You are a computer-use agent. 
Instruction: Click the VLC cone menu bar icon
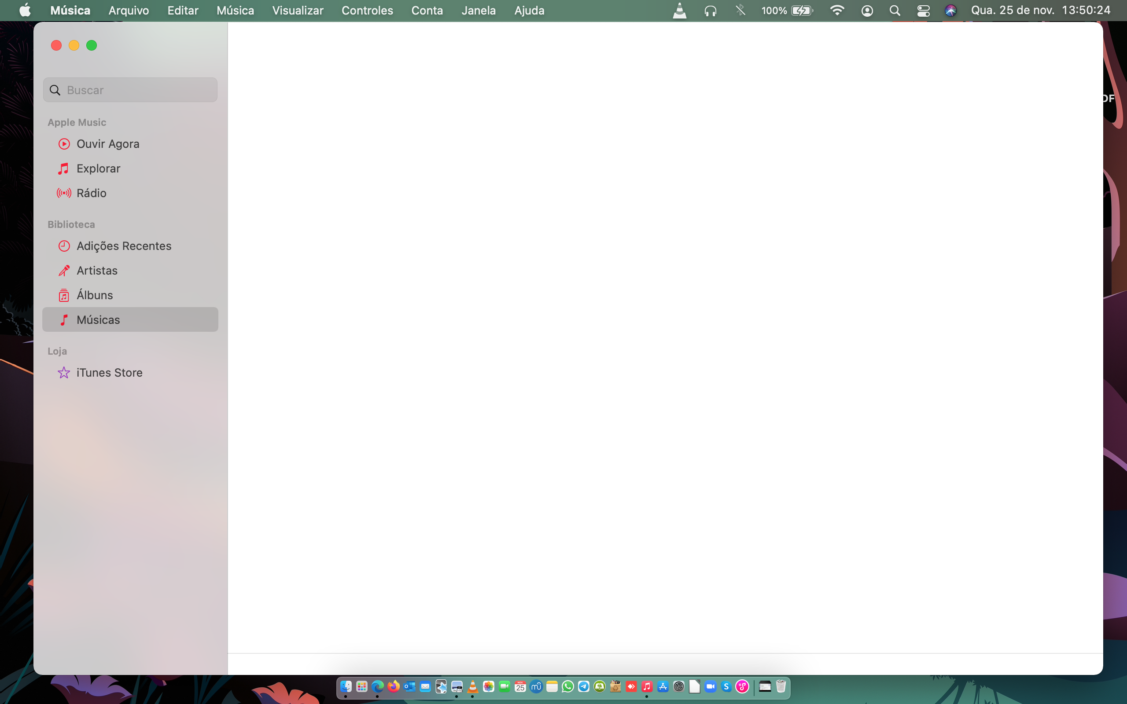click(679, 10)
